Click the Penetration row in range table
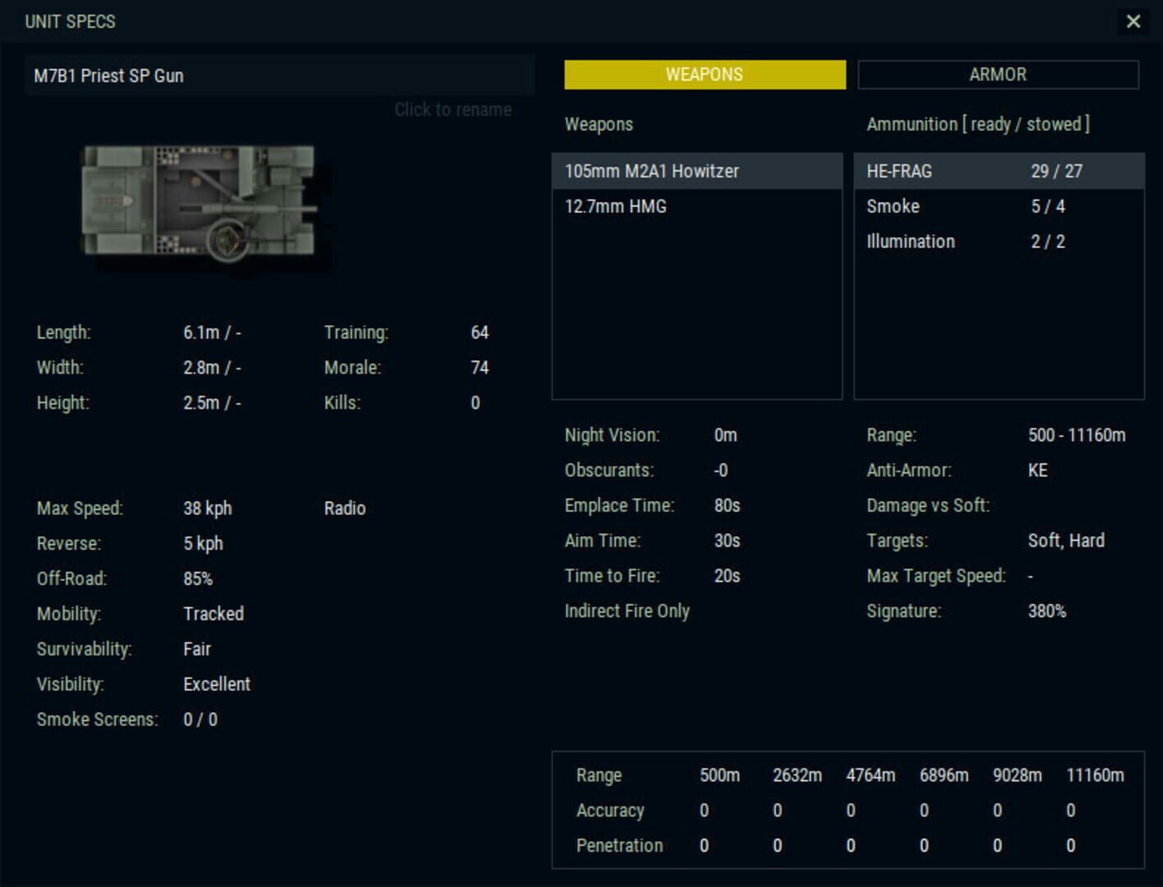This screenshot has width=1163, height=887. (x=620, y=845)
